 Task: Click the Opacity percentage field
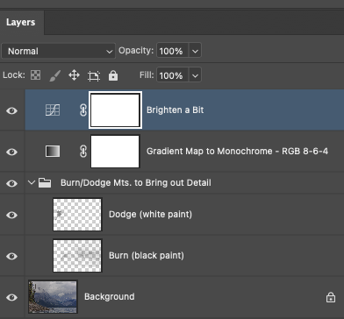point(173,51)
